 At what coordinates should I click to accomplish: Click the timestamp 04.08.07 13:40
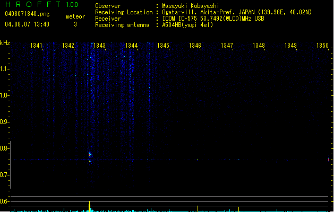(27, 24)
